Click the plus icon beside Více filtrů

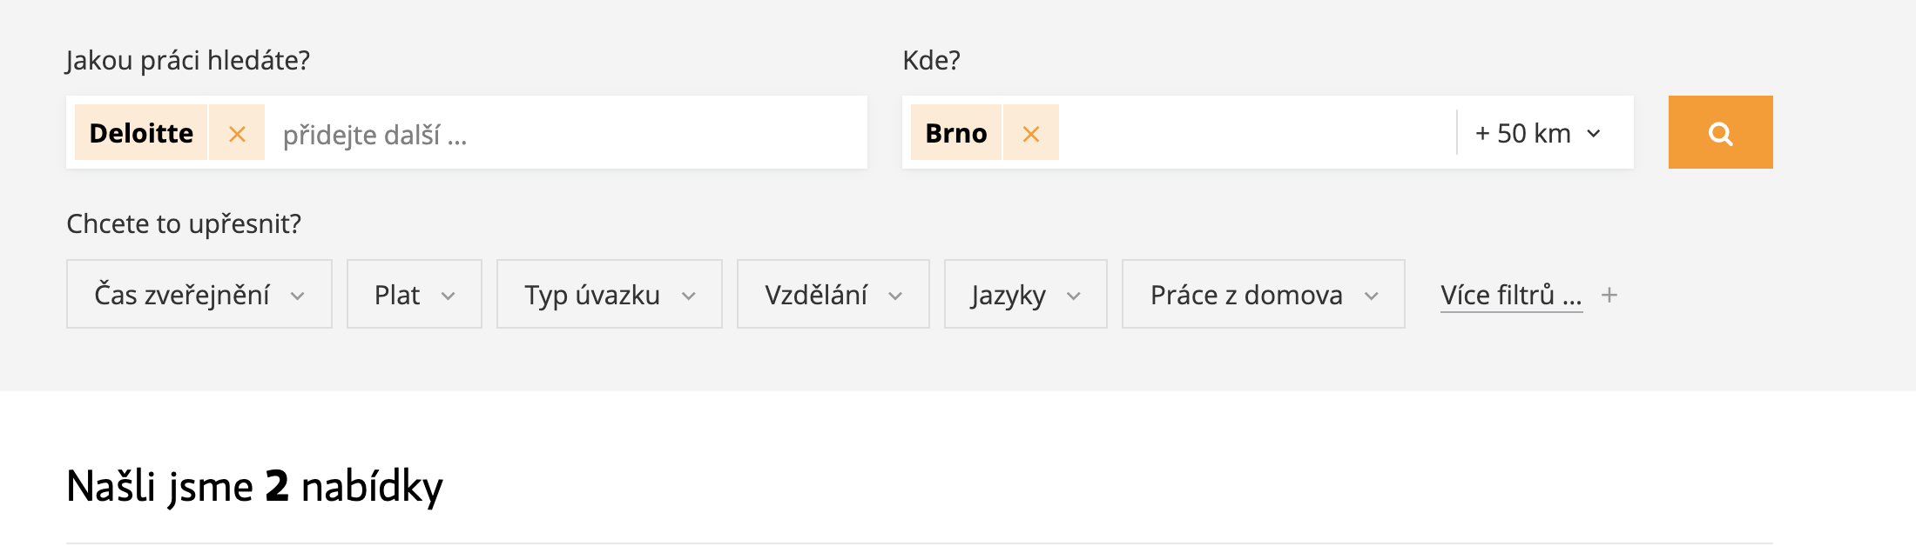(1609, 296)
